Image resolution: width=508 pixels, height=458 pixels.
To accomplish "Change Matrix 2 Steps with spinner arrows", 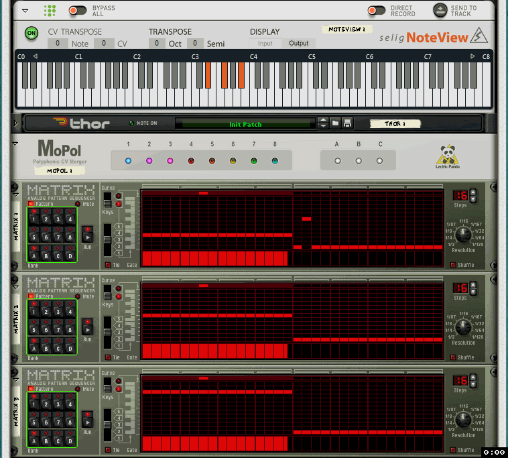I will click(x=473, y=288).
